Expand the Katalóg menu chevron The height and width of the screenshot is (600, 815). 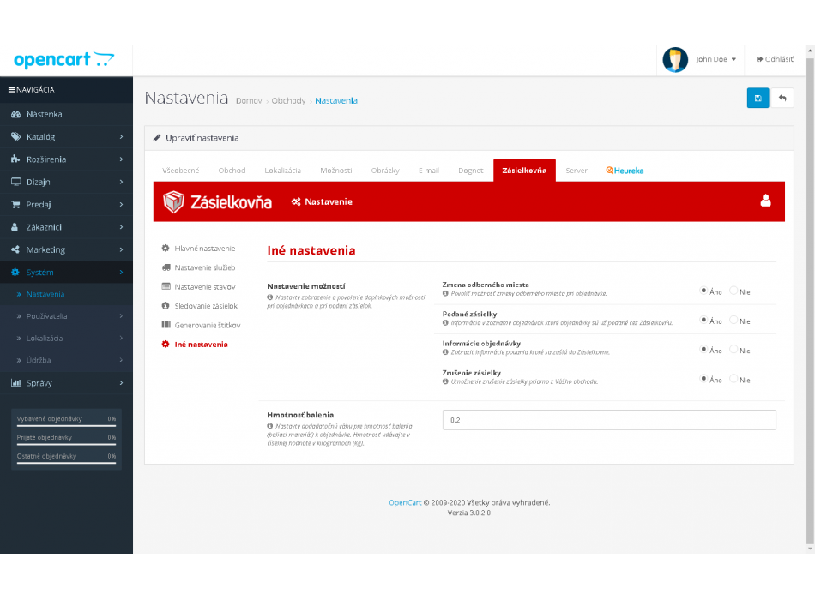tap(121, 136)
